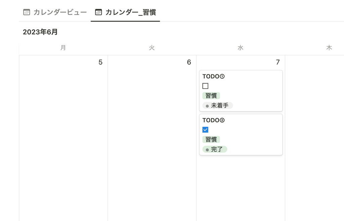Open the TODO① card title
The image size is (344, 221).
coord(213,76)
